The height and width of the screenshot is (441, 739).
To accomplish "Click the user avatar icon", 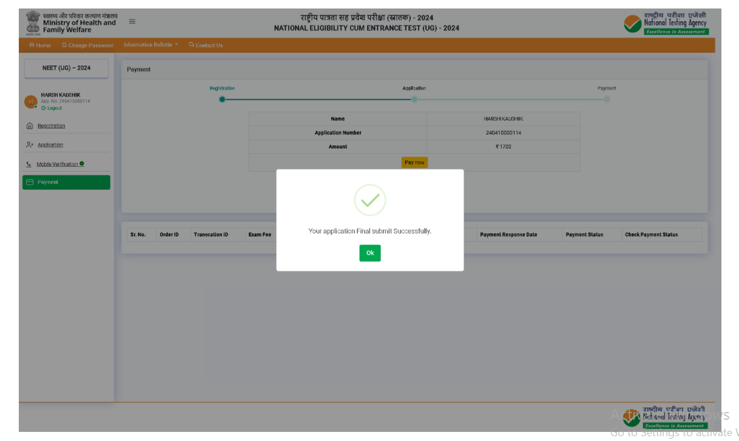I will coord(30,102).
